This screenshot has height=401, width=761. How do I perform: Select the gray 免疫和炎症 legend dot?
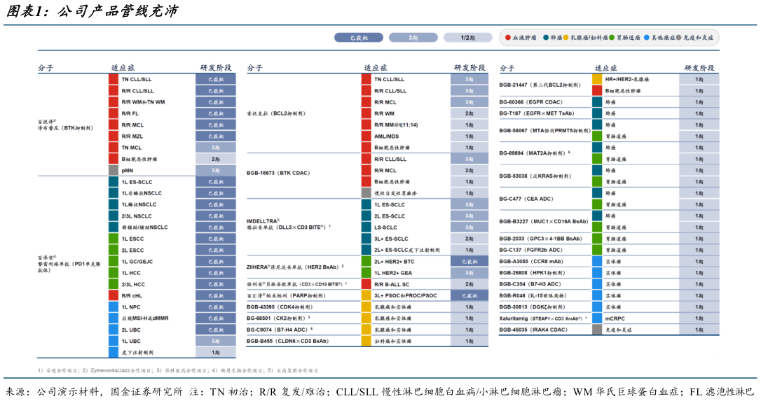678,37
